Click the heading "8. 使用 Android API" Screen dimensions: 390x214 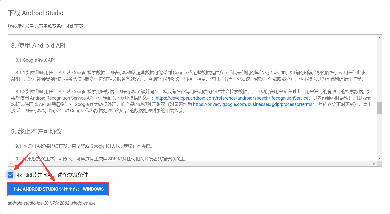(x=38, y=46)
